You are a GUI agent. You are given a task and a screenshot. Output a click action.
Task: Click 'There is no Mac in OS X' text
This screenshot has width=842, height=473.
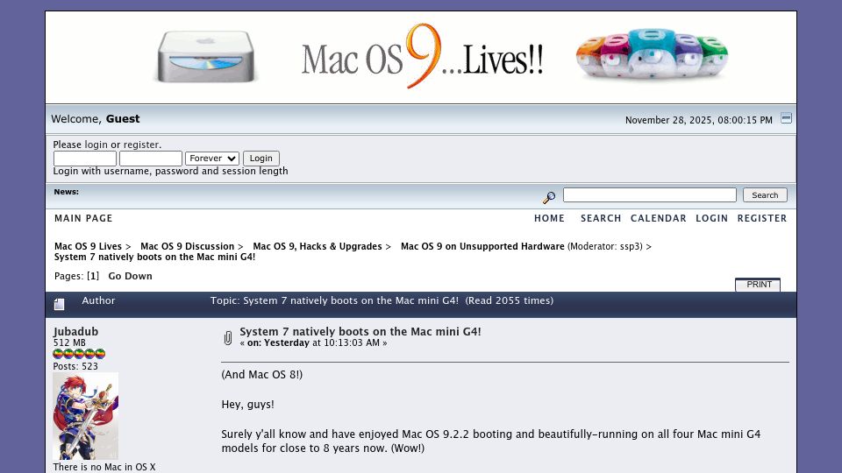(104, 467)
